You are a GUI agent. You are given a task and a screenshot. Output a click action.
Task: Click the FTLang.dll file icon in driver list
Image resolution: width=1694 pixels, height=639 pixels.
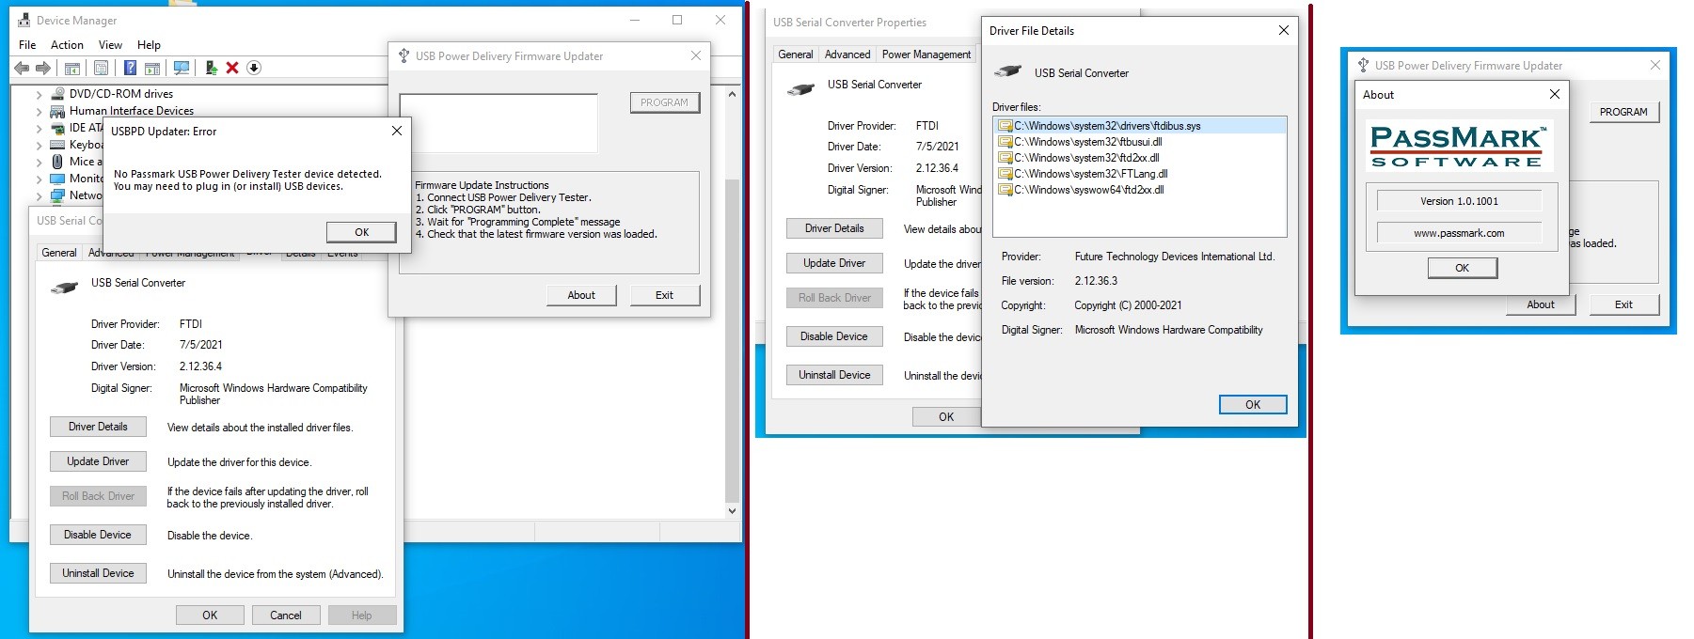pos(1005,174)
